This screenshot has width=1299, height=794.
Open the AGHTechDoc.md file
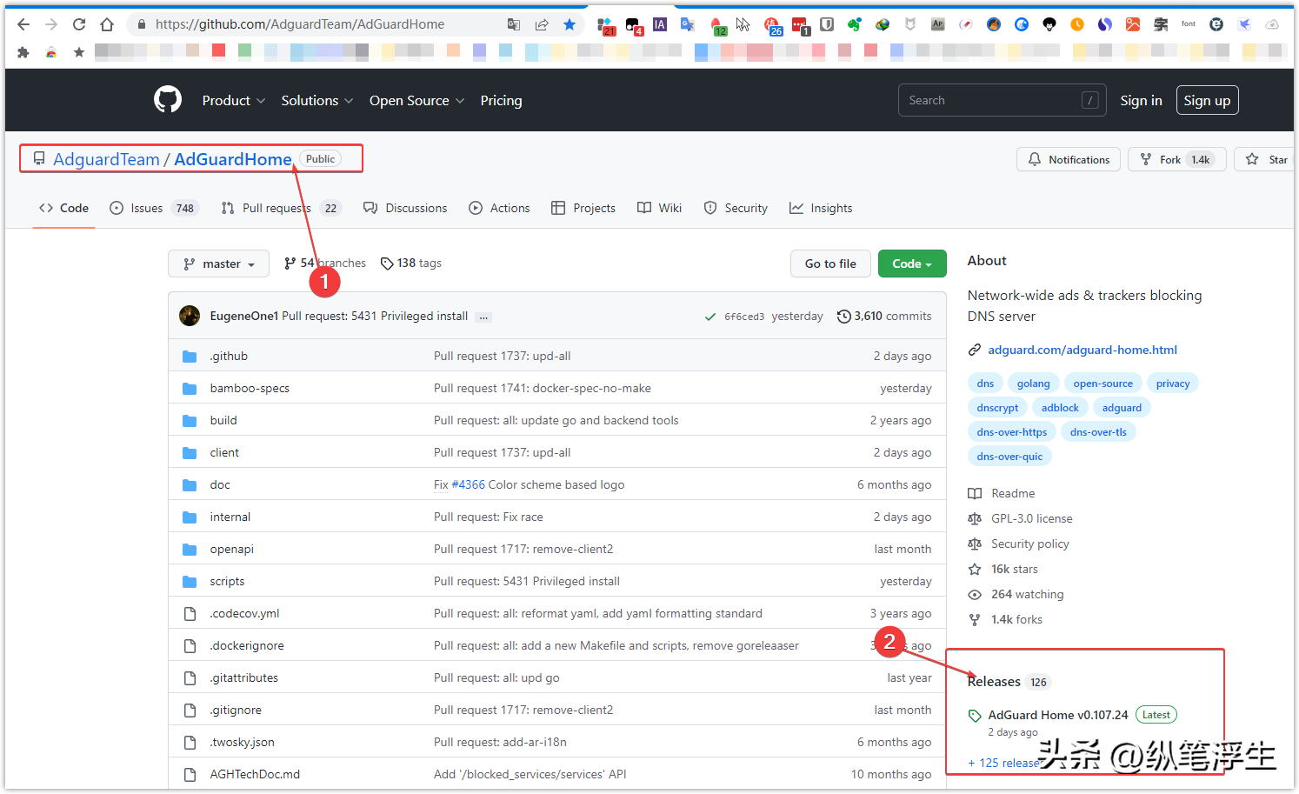pos(255,774)
